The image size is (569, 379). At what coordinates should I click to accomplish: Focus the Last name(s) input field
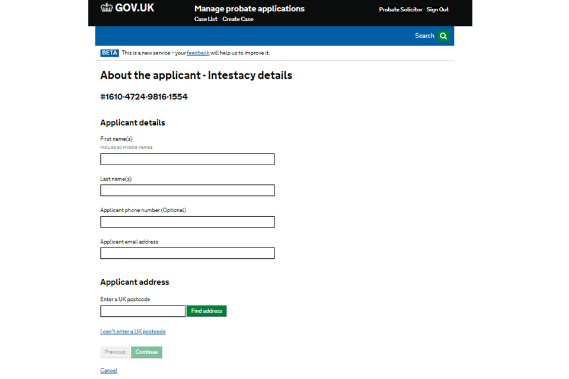187,191
